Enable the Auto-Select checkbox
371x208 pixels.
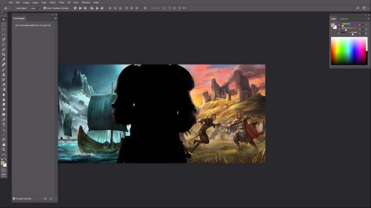pyautogui.click(x=14, y=8)
